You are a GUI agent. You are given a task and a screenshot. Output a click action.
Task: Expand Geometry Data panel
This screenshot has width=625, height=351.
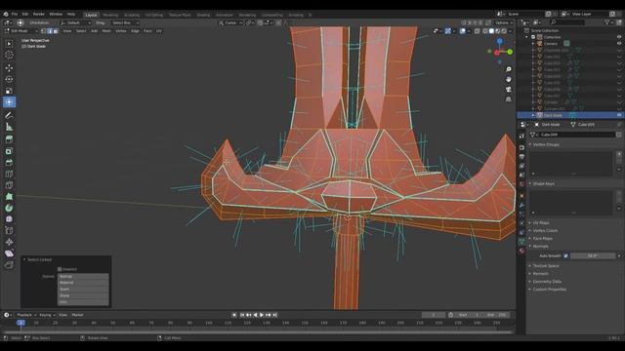pos(547,282)
